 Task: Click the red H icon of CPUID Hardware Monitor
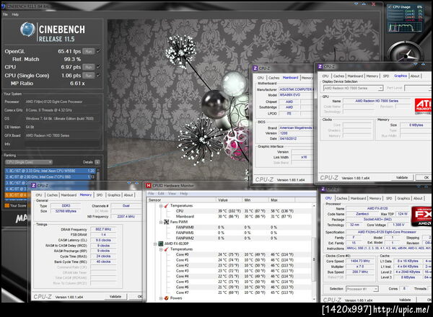(149, 185)
